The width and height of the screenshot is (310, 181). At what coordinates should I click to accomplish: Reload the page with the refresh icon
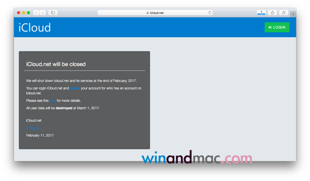pyautogui.click(x=210, y=13)
